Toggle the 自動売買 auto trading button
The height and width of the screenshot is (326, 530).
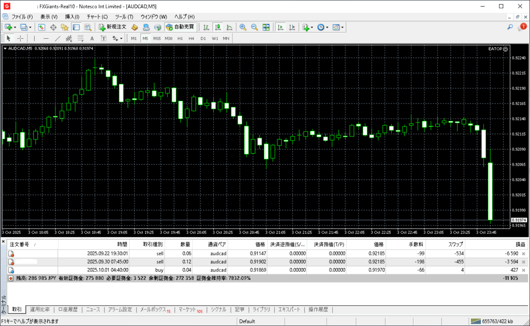pyautogui.click(x=180, y=27)
